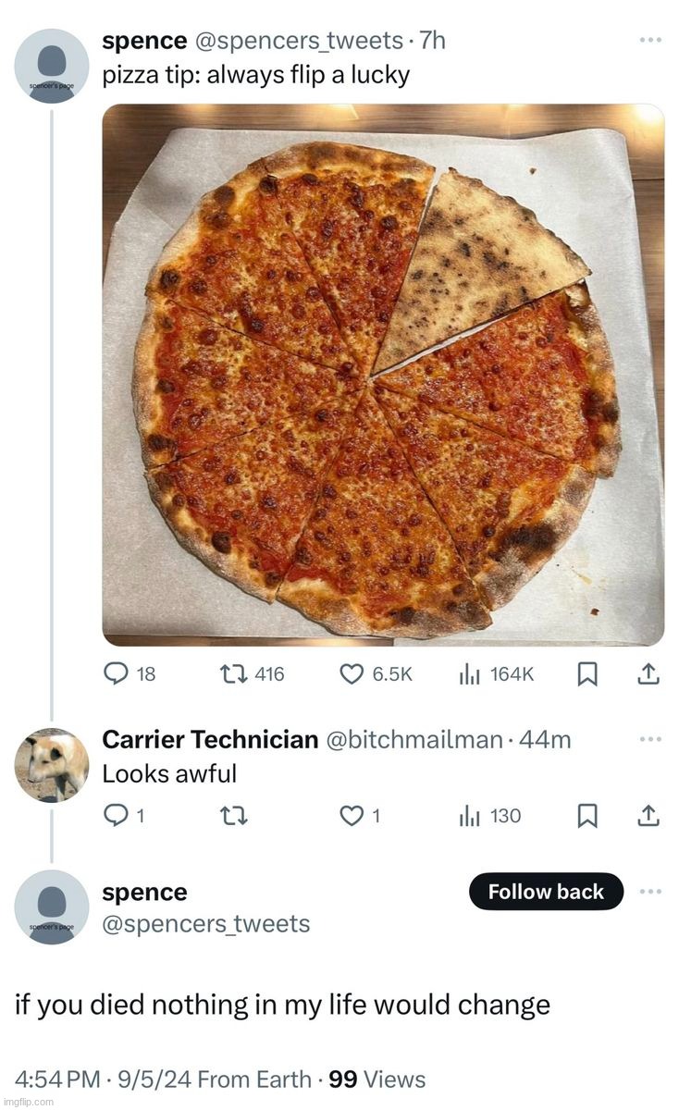Bookmark the "Looks awful" reply
This screenshot has height=1110, width=679.
[586, 816]
